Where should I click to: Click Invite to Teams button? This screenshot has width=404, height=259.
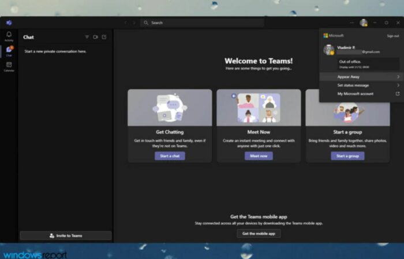66,235
